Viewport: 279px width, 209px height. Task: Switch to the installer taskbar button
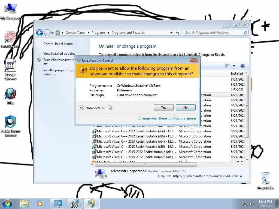[75, 204]
